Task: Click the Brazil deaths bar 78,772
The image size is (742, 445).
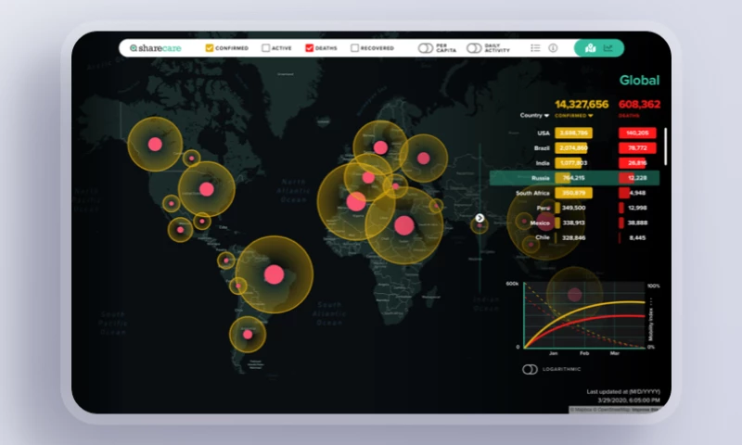Action: 637,148
